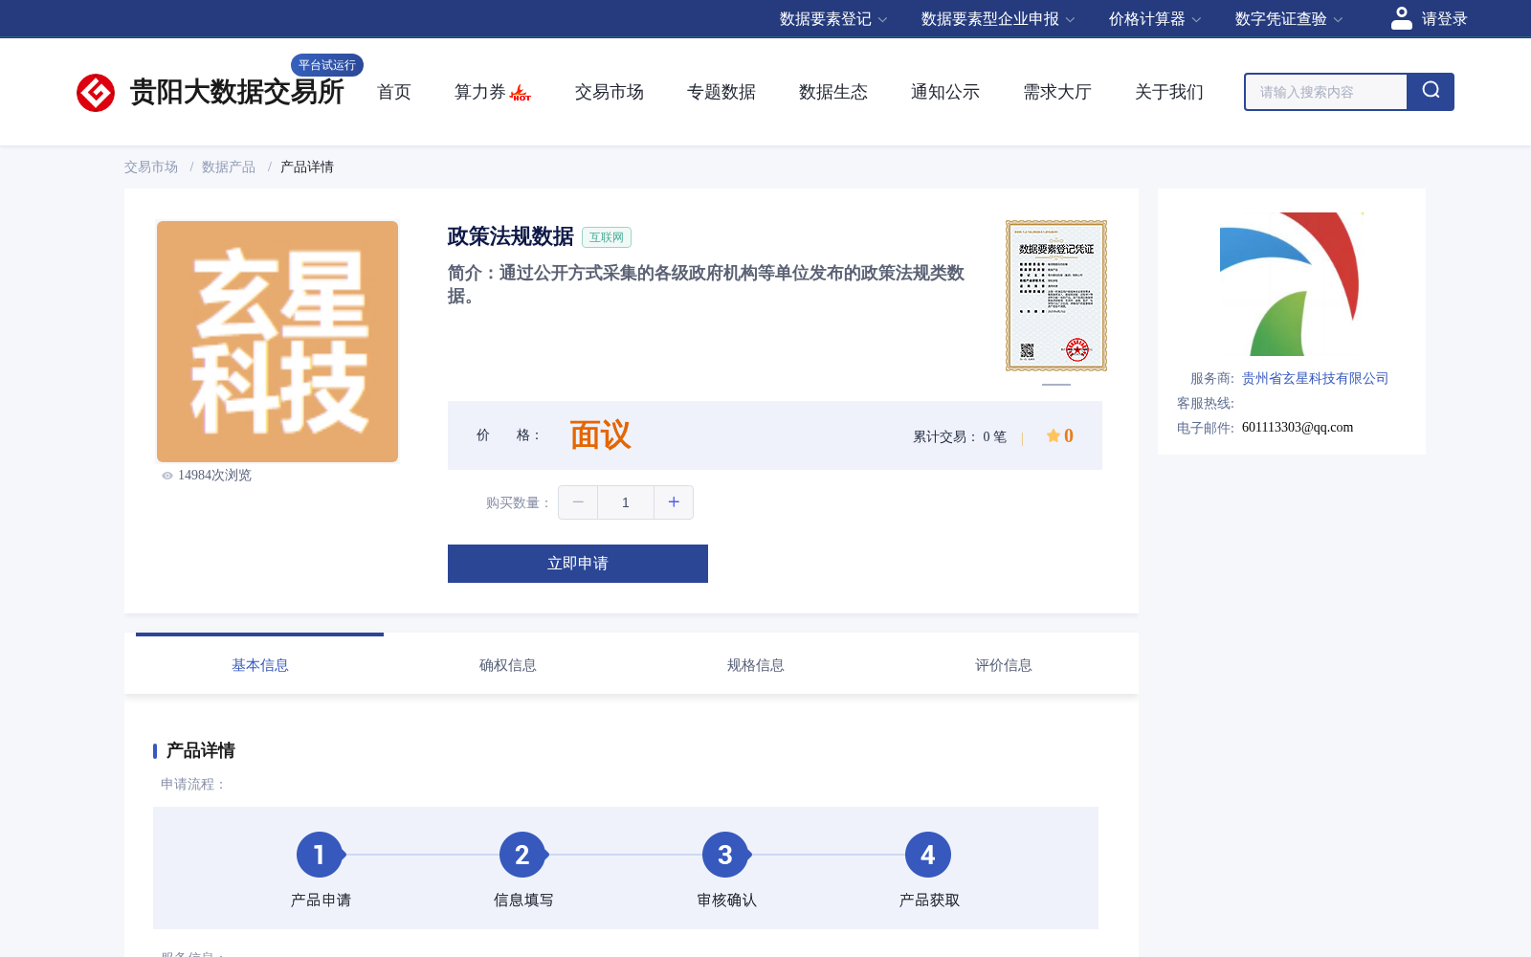This screenshot has width=1531, height=957.
Task: Click the orange star rating icon
Action: (1053, 435)
